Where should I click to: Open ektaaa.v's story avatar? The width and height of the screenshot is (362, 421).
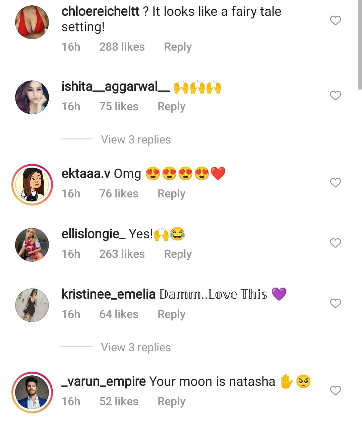pos(32,184)
